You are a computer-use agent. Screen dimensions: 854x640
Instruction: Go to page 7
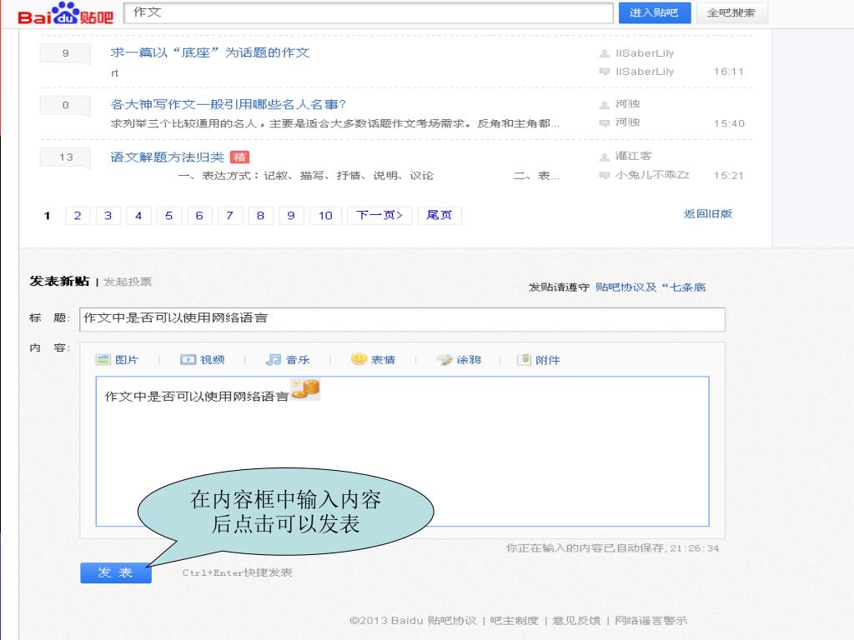pos(230,216)
